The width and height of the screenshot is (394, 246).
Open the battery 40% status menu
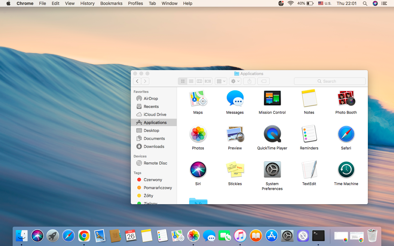tap(305, 3)
